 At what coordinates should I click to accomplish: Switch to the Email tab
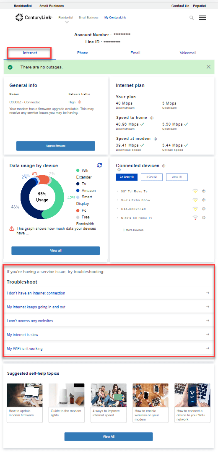pos(135,53)
